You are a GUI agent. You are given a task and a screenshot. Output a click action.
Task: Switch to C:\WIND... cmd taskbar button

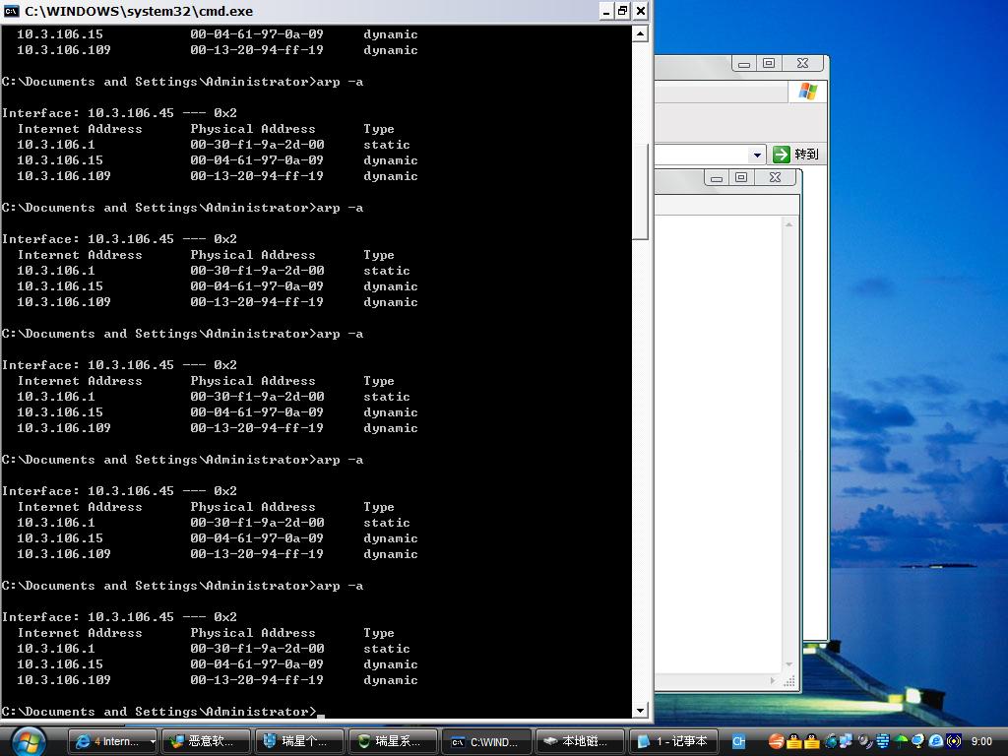[x=486, y=742]
